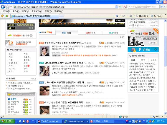Click the browser Forward arrow button
The height and width of the screenshot is (125, 167).
pos(7,7)
